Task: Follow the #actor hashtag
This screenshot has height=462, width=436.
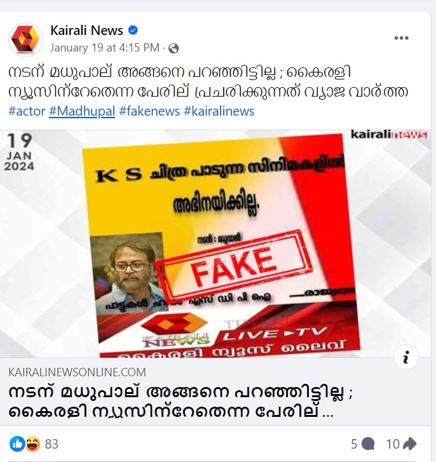Action: pos(27,111)
